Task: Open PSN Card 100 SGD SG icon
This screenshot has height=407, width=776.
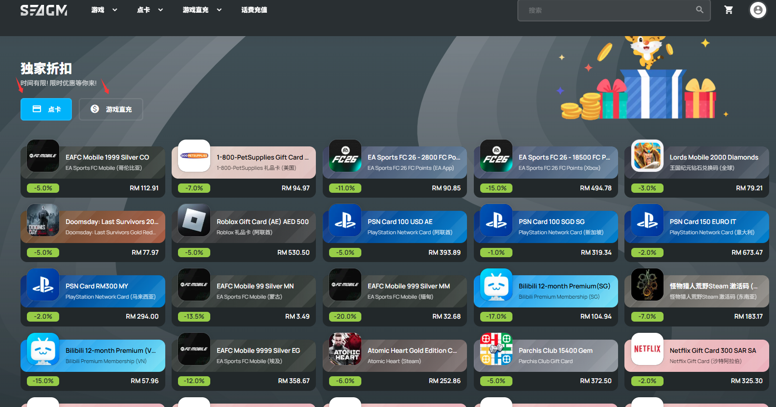Action: tap(496, 220)
